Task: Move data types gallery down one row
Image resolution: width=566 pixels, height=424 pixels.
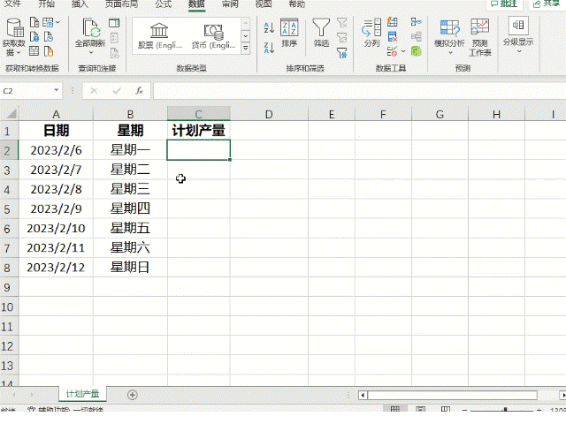Action: pyautogui.click(x=246, y=36)
